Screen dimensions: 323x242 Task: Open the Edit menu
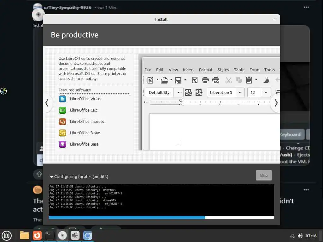[160, 70]
